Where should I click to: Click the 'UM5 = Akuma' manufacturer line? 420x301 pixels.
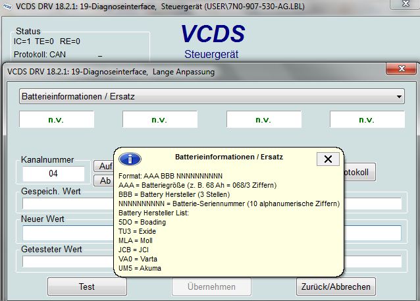(140, 268)
